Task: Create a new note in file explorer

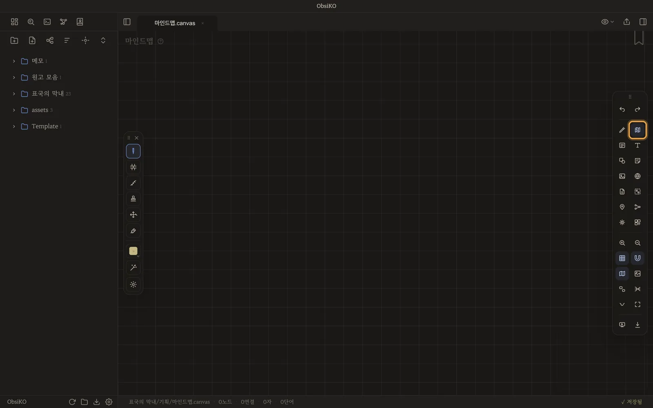Action: tap(32, 40)
